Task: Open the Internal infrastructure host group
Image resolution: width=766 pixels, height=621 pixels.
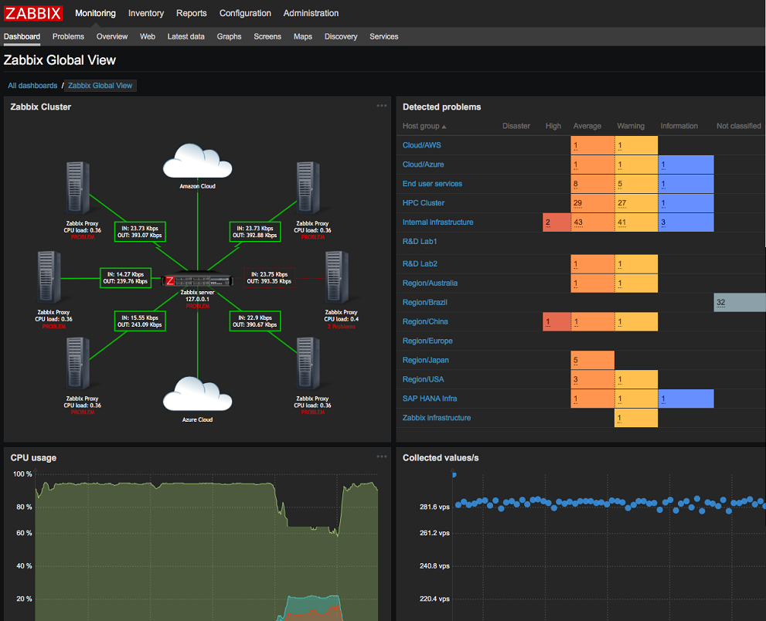Action: point(437,222)
